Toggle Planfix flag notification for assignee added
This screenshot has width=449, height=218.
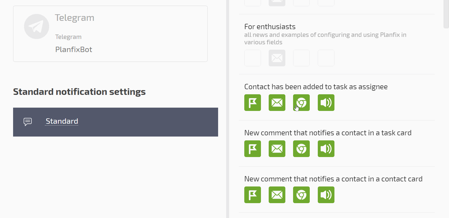[x=253, y=103]
